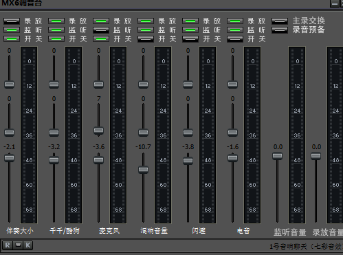343x255 pixels.
Task: Click the 混响音量 fader knob at -10.7
Action: click(x=144, y=170)
